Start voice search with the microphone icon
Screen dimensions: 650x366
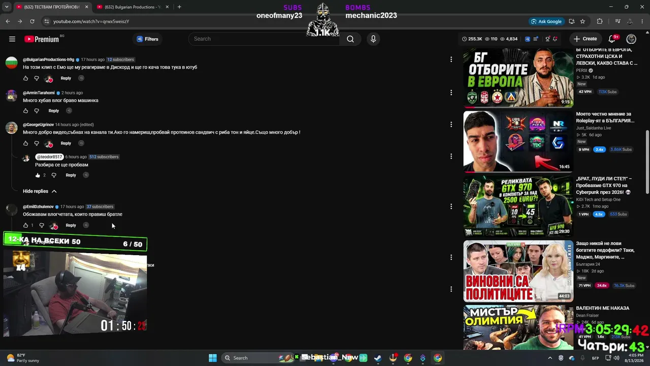tap(373, 39)
